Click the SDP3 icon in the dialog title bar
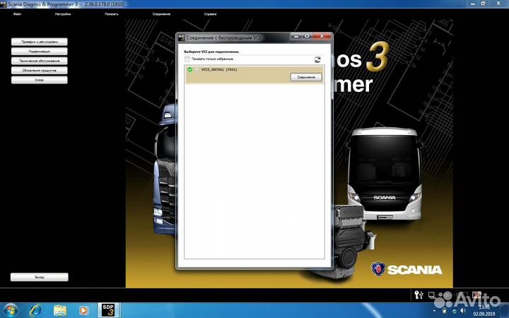 181,37
